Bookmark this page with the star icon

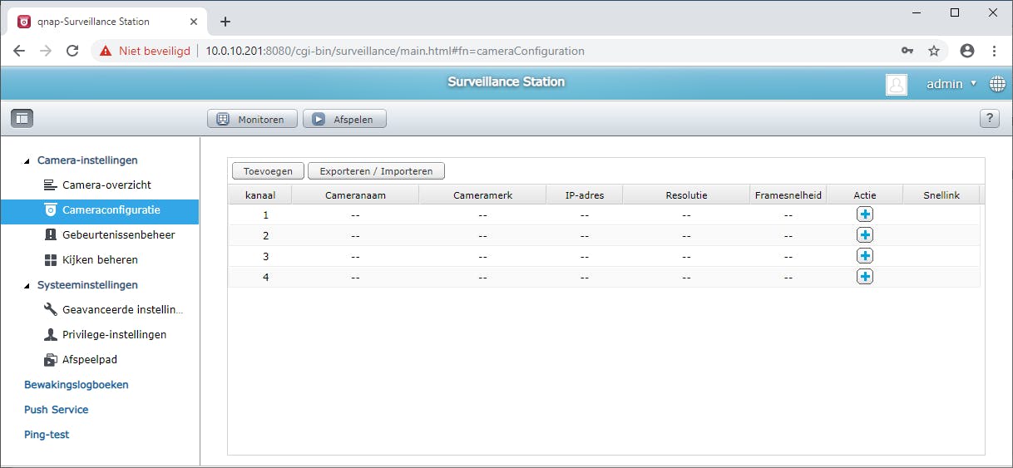click(x=934, y=51)
